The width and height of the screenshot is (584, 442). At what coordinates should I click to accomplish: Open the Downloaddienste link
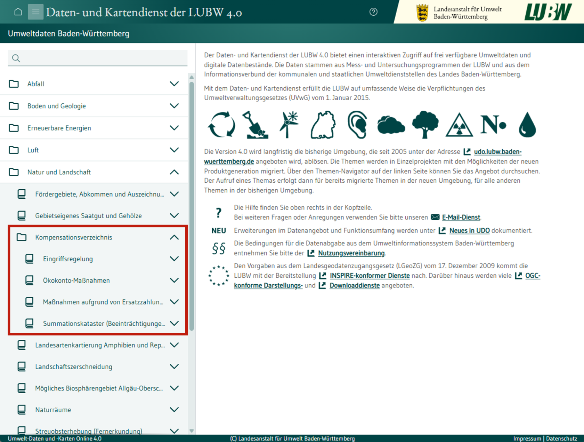[355, 285]
